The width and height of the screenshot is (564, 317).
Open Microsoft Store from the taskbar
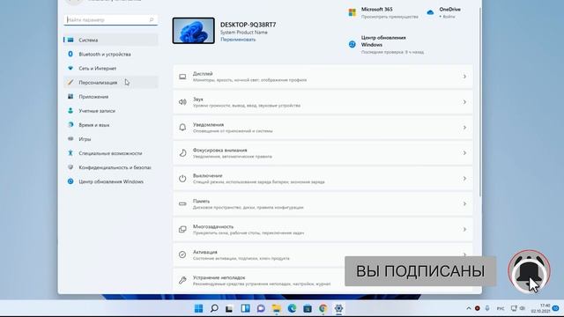[308, 308]
